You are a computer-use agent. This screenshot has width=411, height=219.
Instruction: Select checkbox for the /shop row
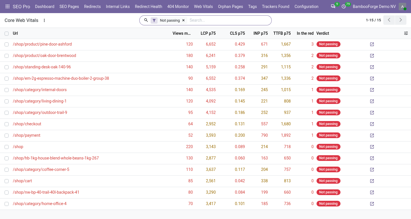click(7, 147)
